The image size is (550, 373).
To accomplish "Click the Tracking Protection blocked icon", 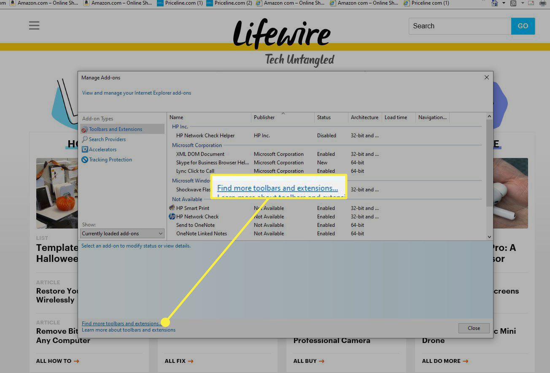I will 85,160.
